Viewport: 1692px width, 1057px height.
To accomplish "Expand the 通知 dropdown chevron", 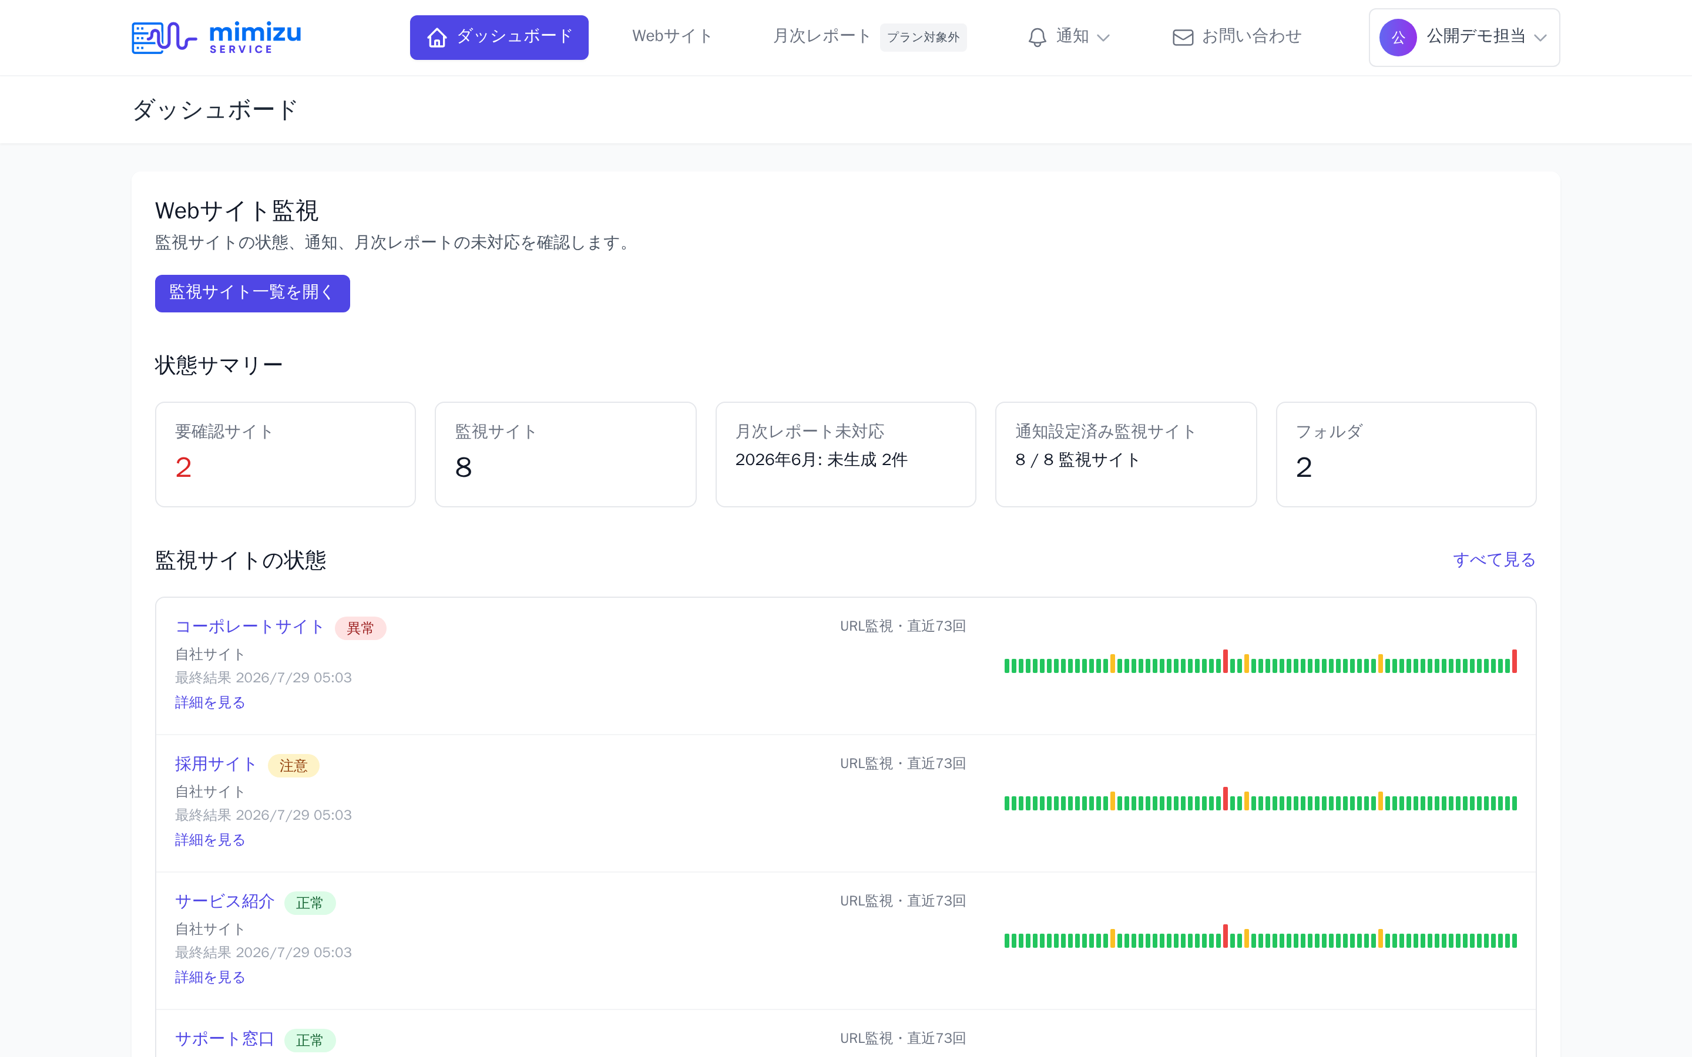I will (1103, 38).
